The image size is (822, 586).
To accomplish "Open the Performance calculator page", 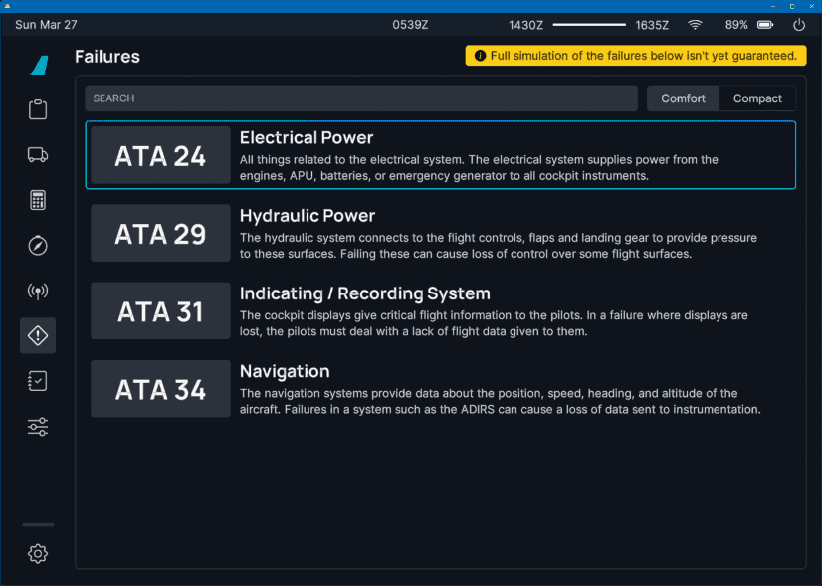I will click(x=38, y=200).
